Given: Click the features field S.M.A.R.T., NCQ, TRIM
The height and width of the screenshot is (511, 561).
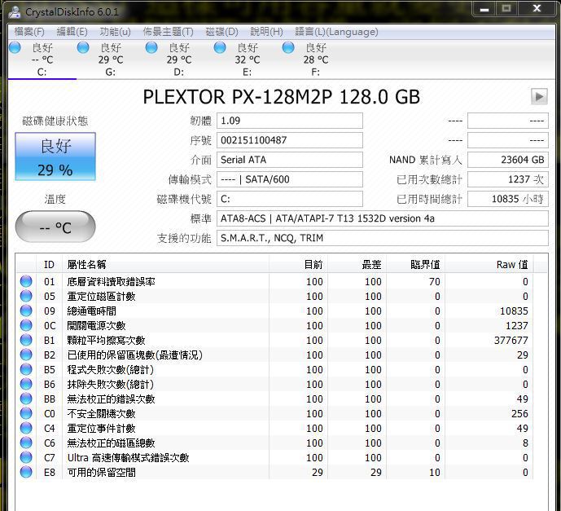Looking at the screenshot, I should pos(383,238).
